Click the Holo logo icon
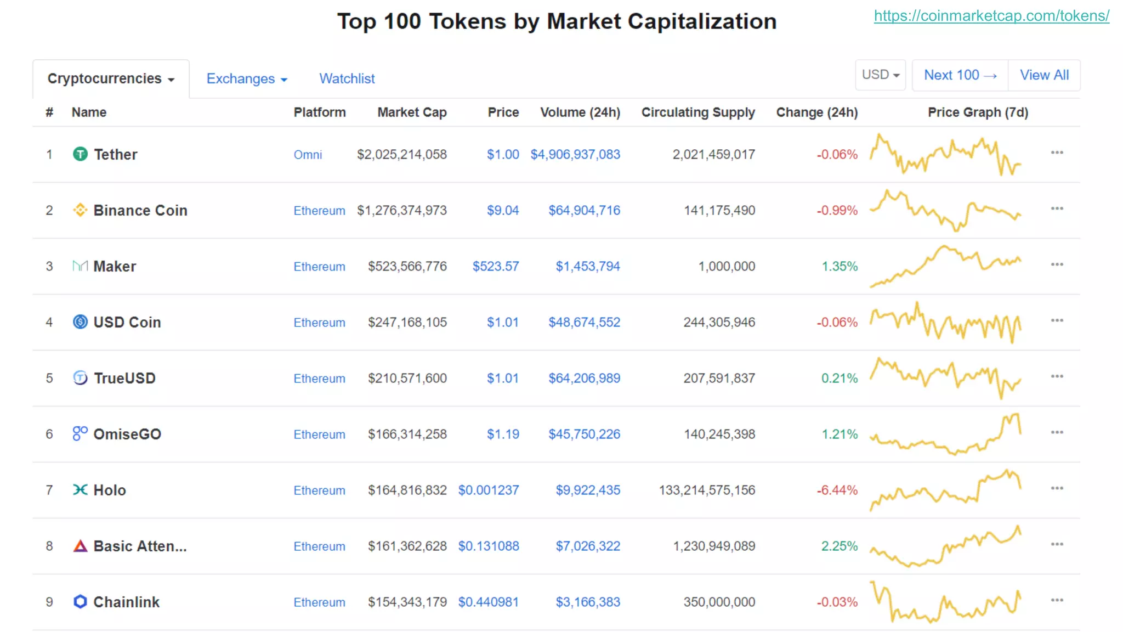This screenshot has height=632, width=1123. (x=80, y=490)
